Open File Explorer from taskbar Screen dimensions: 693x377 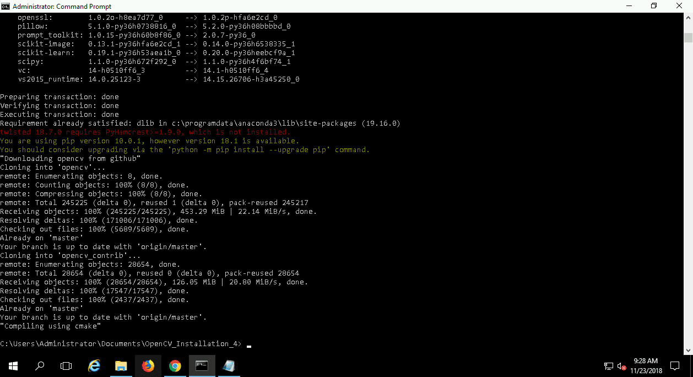121,366
